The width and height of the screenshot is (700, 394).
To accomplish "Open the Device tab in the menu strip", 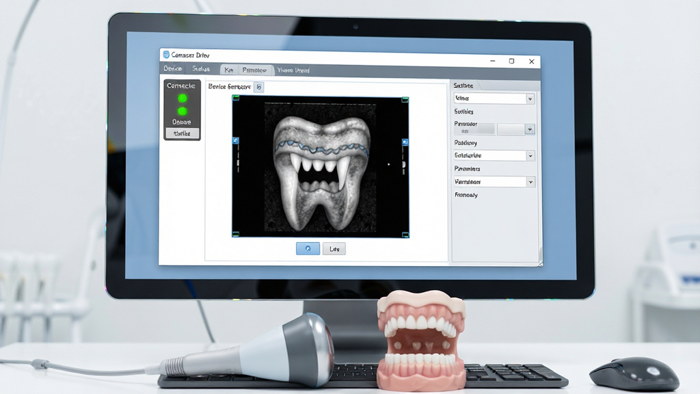I will [x=173, y=68].
